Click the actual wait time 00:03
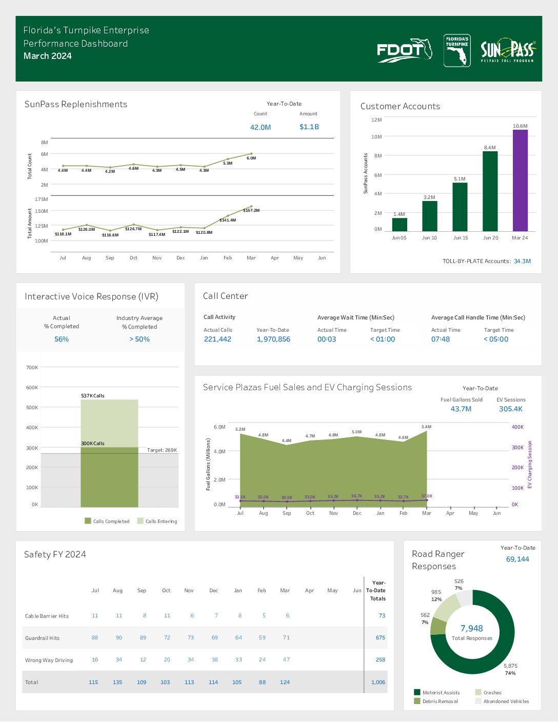 click(x=327, y=339)
